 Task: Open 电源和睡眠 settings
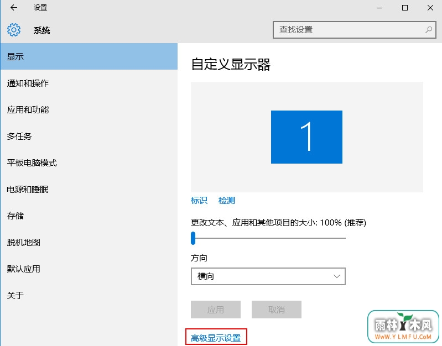89,189
